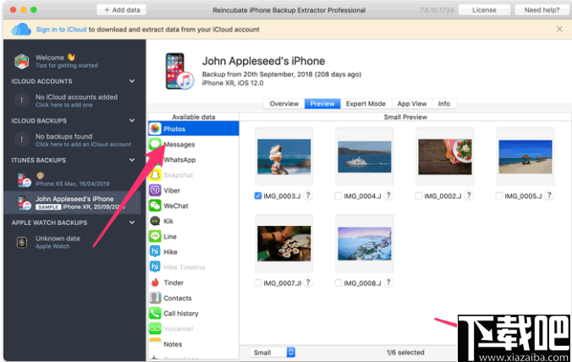This screenshot has height=362, width=572.
Task: Select the Tinder flame icon
Action: point(155,282)
